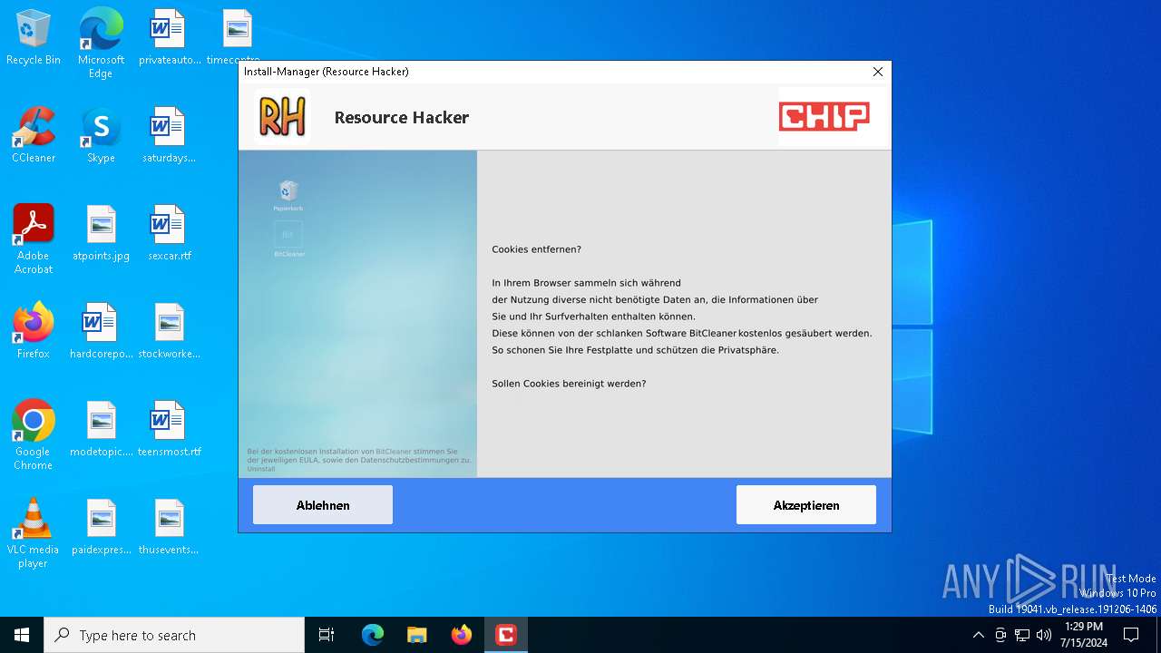Screen dimensions: 1161x653
Task: Click the 'Cookies entfernen?' heading text
Action: point(537,249)
